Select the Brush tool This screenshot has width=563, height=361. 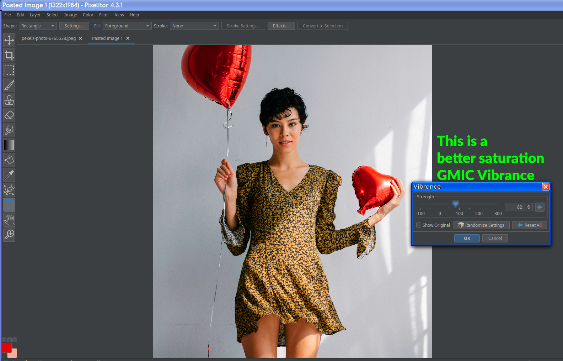point(9,85)
